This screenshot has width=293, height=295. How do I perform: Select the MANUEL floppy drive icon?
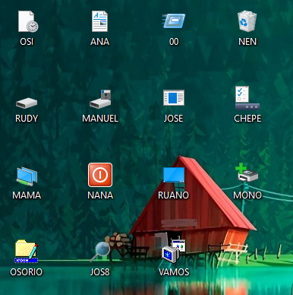pos(100,99)
